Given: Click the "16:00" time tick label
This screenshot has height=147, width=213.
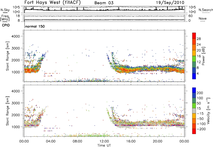Looking at the screenshot, I should [131, 141].
